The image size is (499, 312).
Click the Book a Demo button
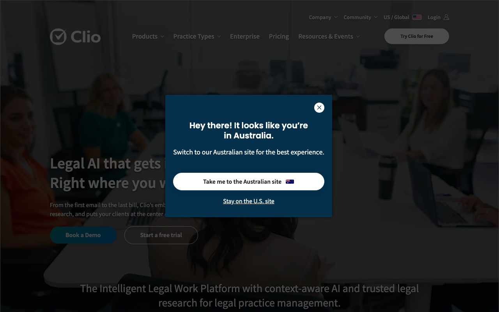83,235
